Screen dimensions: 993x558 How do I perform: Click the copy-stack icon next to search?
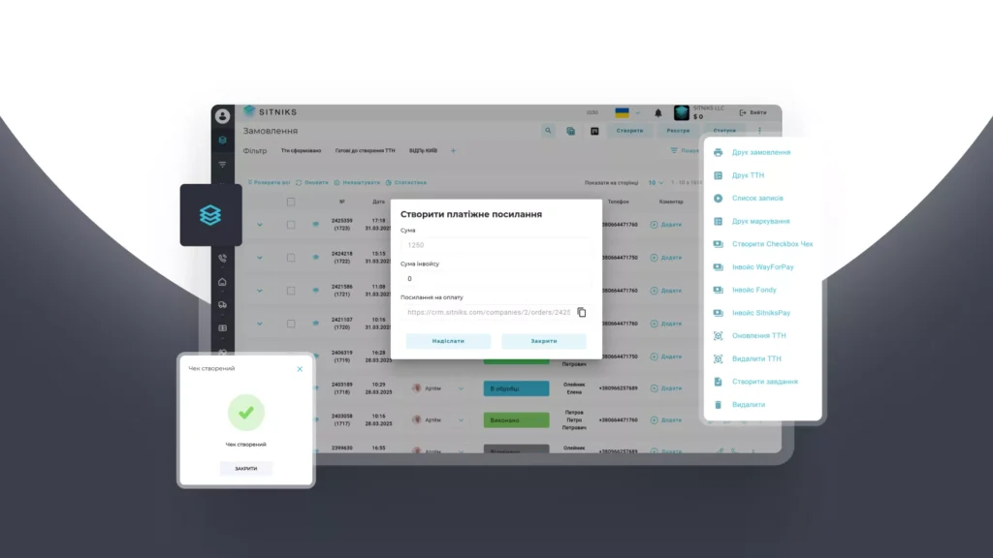[570, 131]
